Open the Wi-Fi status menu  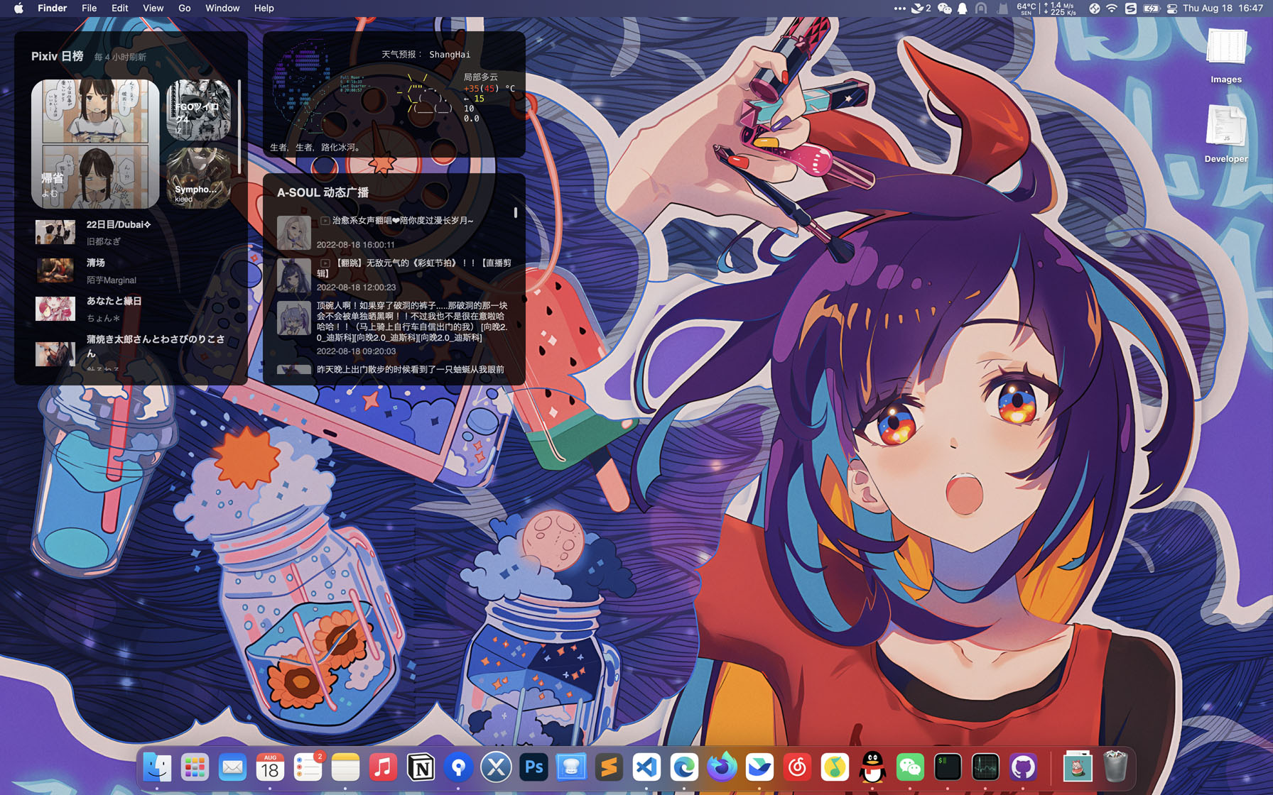[1112, 9]
